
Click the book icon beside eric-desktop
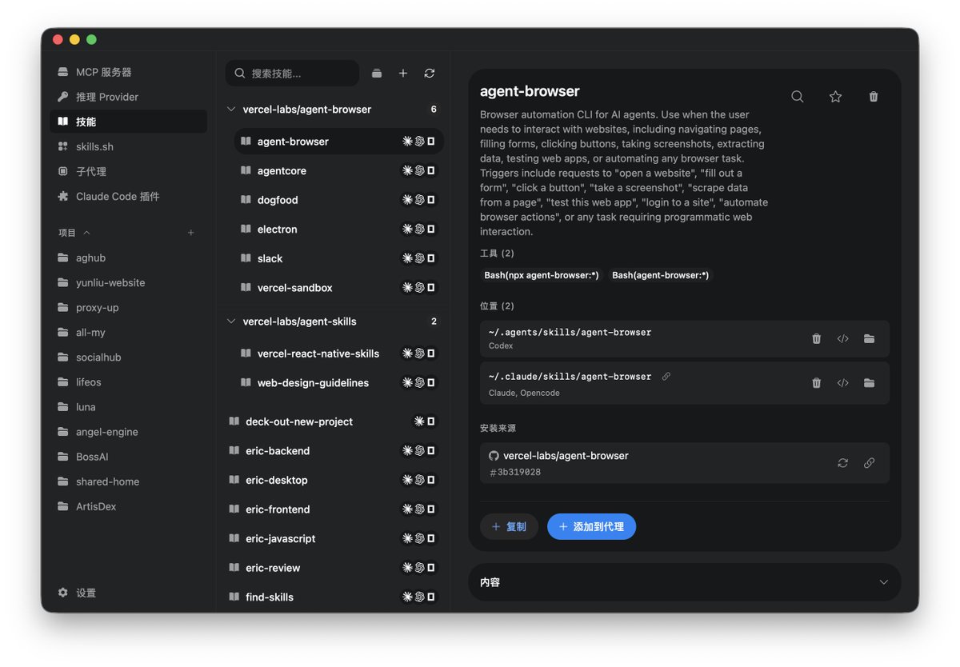pos(234,480)
